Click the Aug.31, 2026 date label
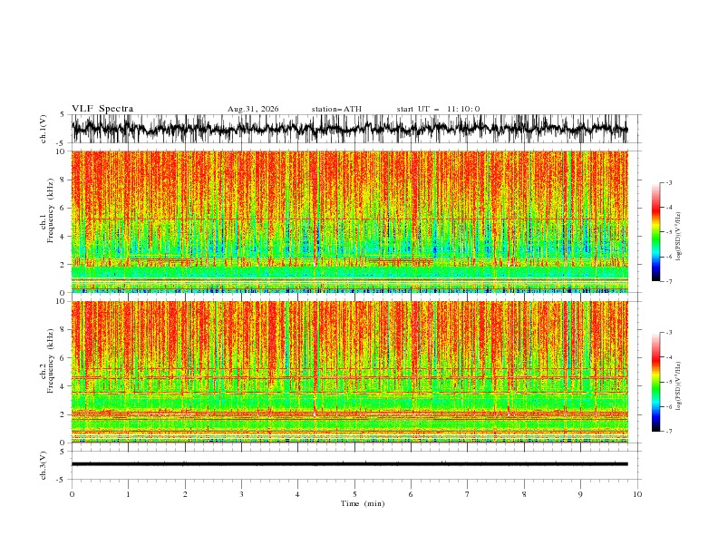The width and height of the screenshot is (718, 555). click(x=253, y=109)
